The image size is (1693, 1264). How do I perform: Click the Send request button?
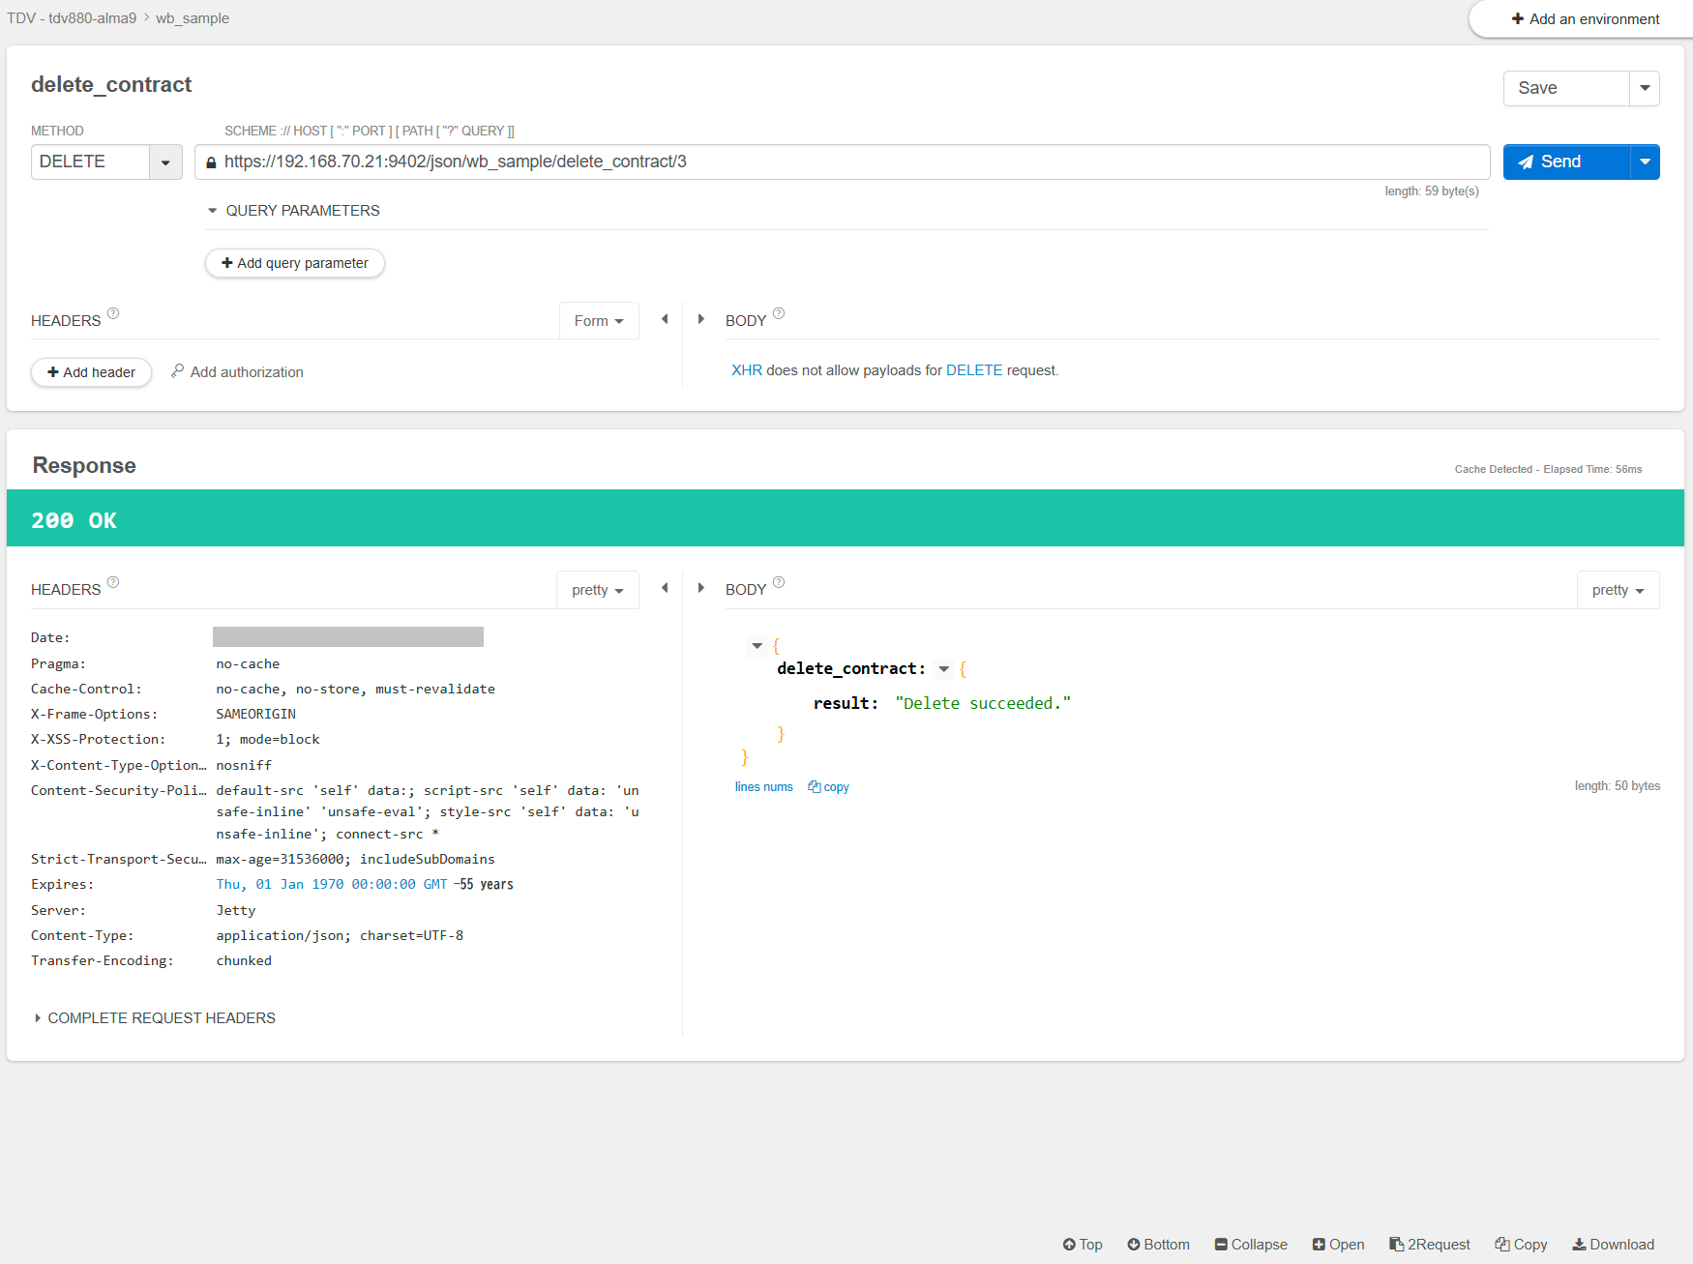(x=1566, y=162)
